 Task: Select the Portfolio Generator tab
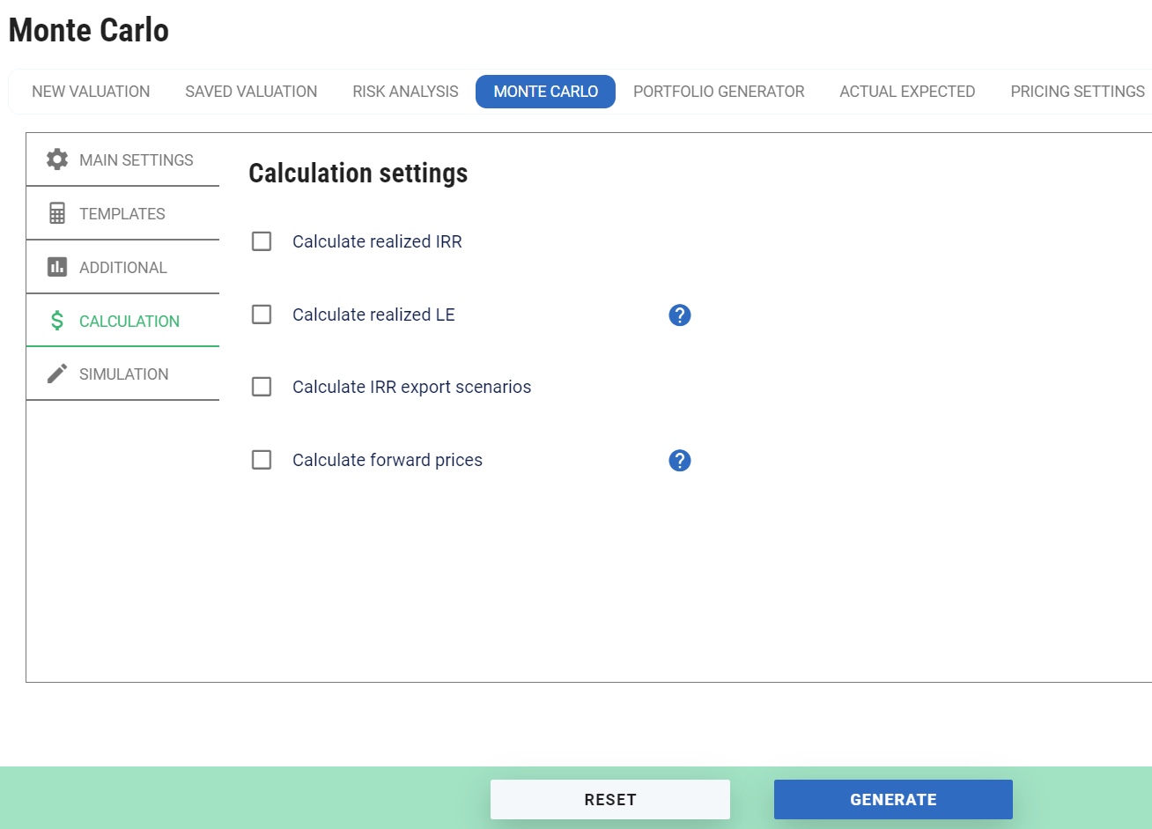tap(719, 92)
